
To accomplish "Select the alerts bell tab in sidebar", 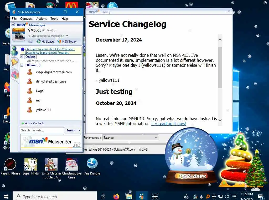I will [x=15, y=62].
